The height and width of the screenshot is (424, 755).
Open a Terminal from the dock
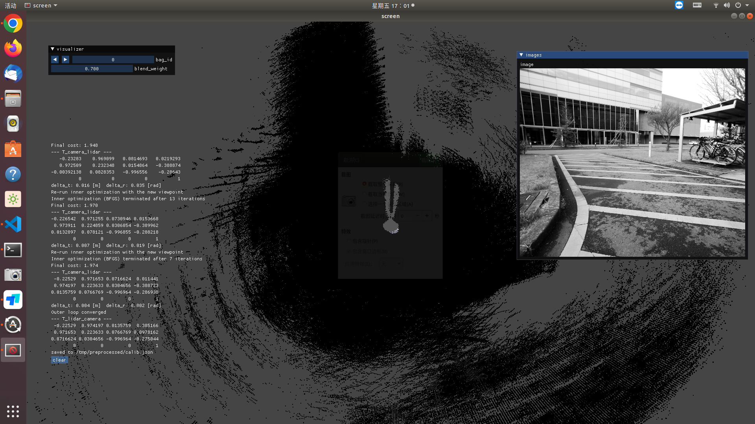pos(13,250)
